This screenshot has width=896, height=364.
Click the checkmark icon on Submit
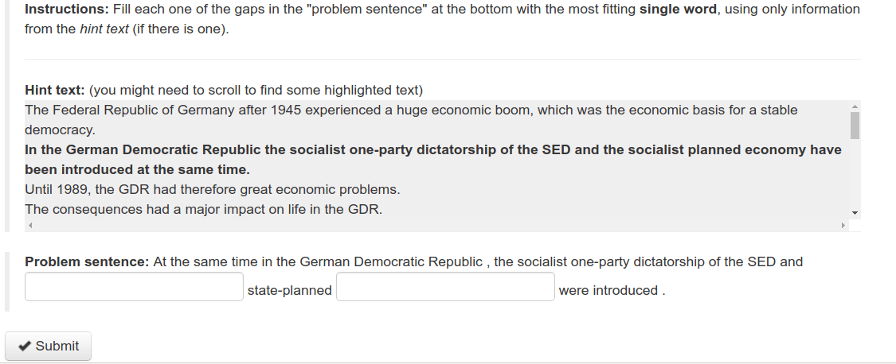pos(25,346)
